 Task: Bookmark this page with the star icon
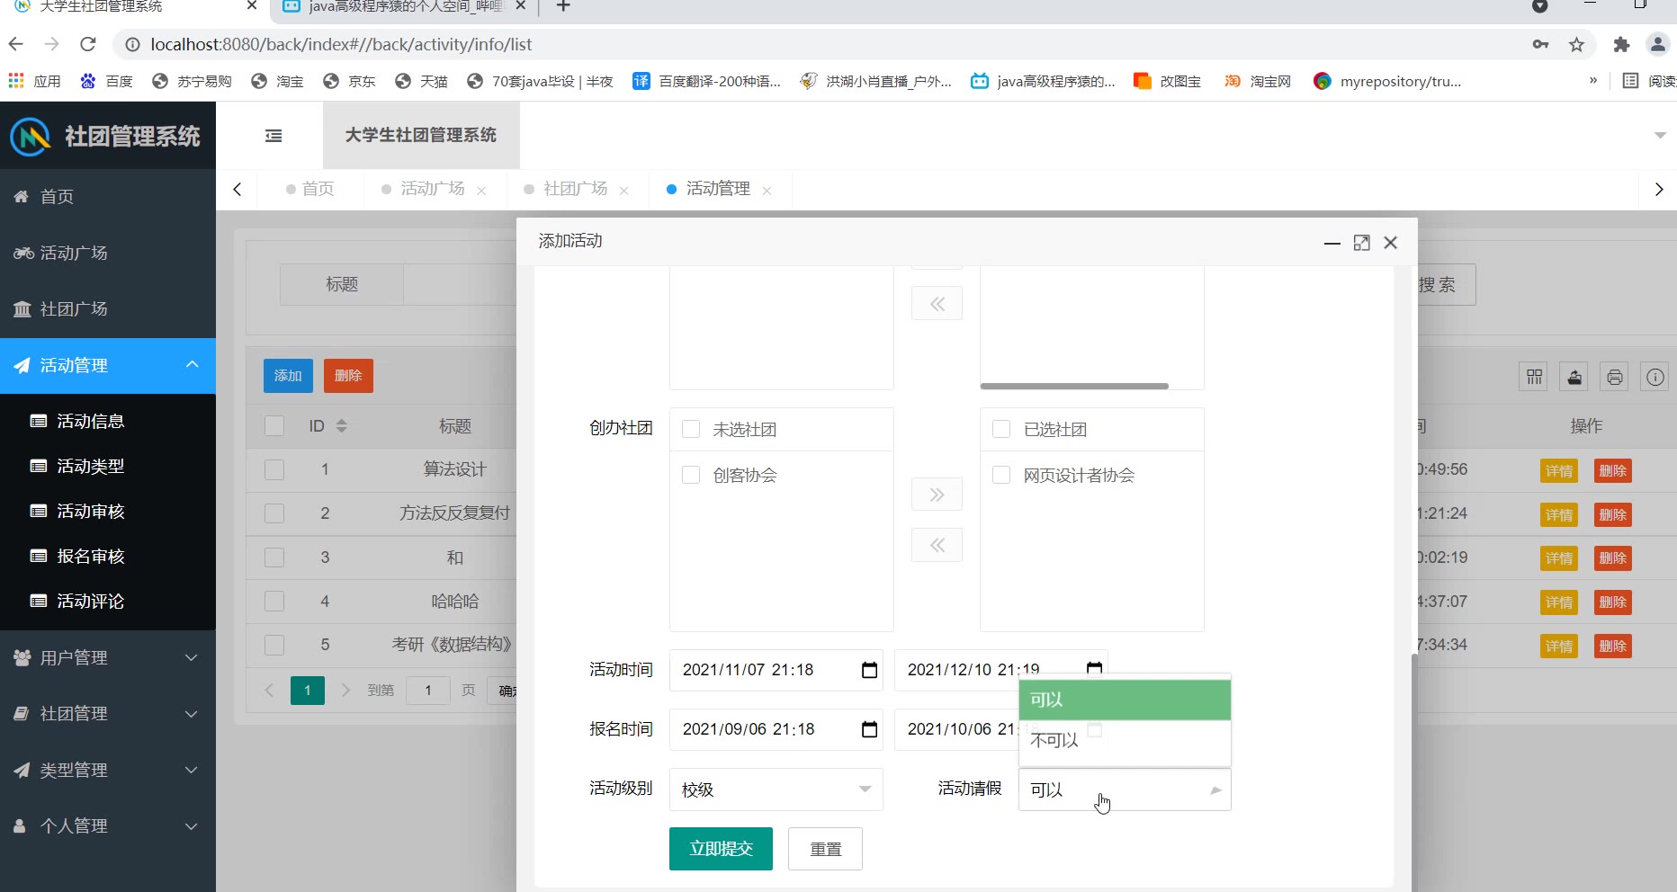(1576, 45)
